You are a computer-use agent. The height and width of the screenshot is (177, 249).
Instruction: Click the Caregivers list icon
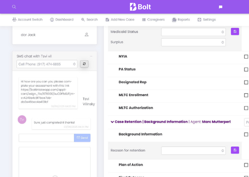(144, 20)
